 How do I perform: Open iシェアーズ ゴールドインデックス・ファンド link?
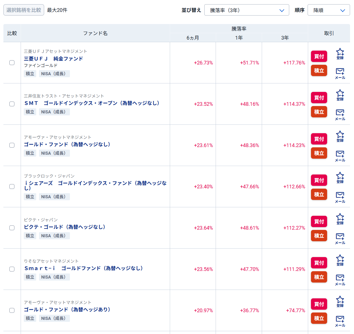point(95,186)
